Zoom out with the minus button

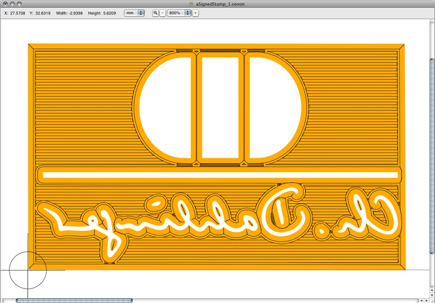point(162,13)
